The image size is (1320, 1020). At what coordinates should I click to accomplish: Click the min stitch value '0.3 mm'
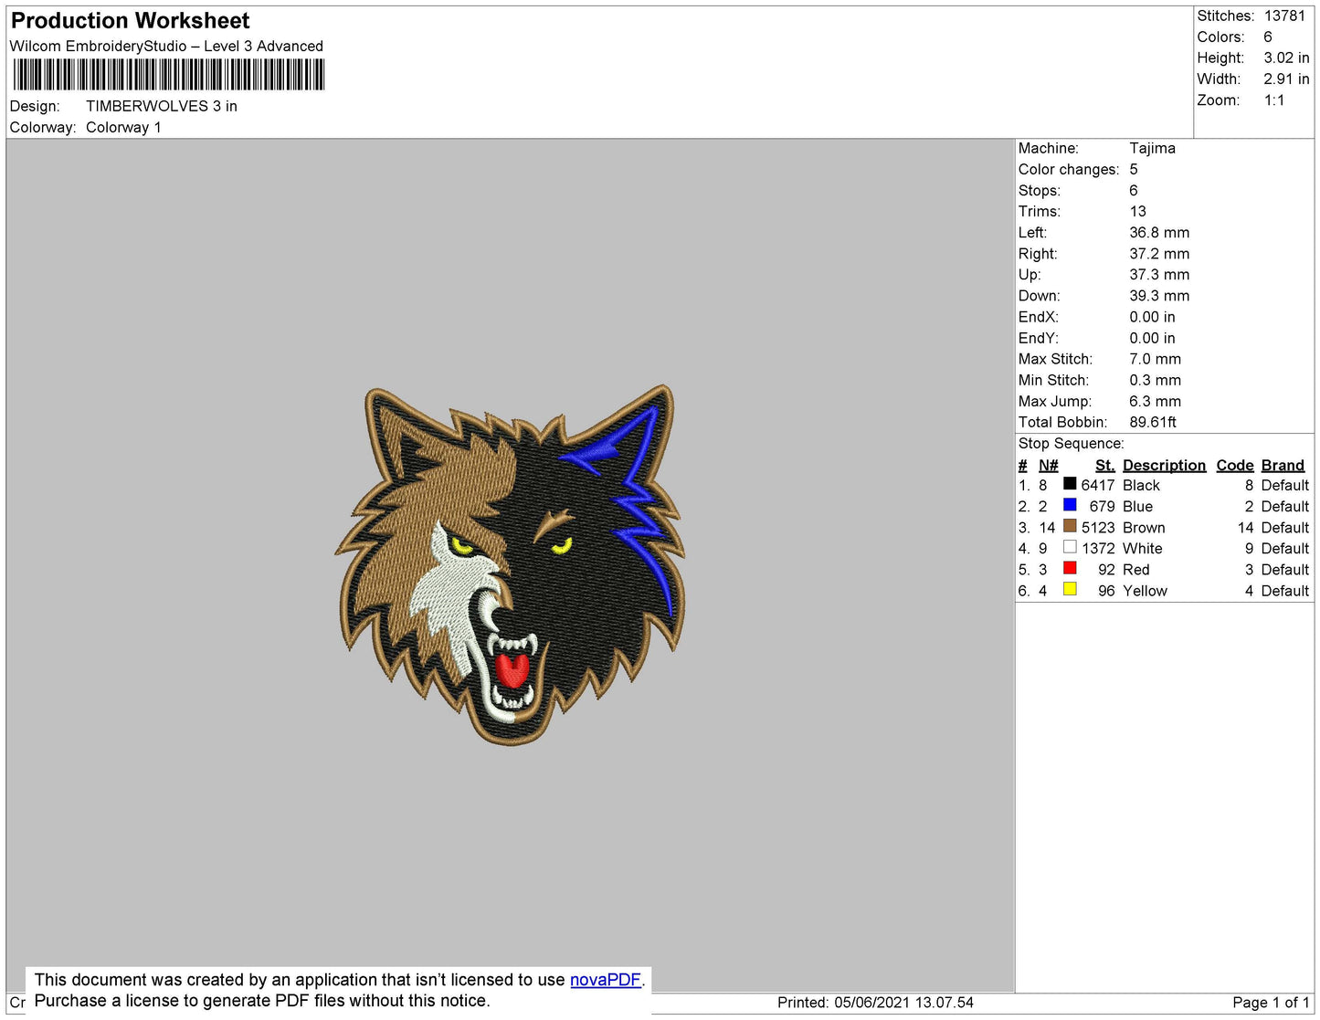coord(1155,380)
